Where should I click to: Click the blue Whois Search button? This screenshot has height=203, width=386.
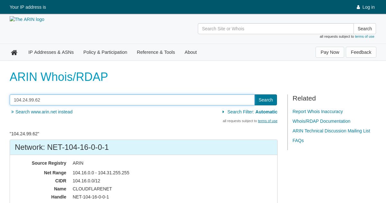[266, 100]
